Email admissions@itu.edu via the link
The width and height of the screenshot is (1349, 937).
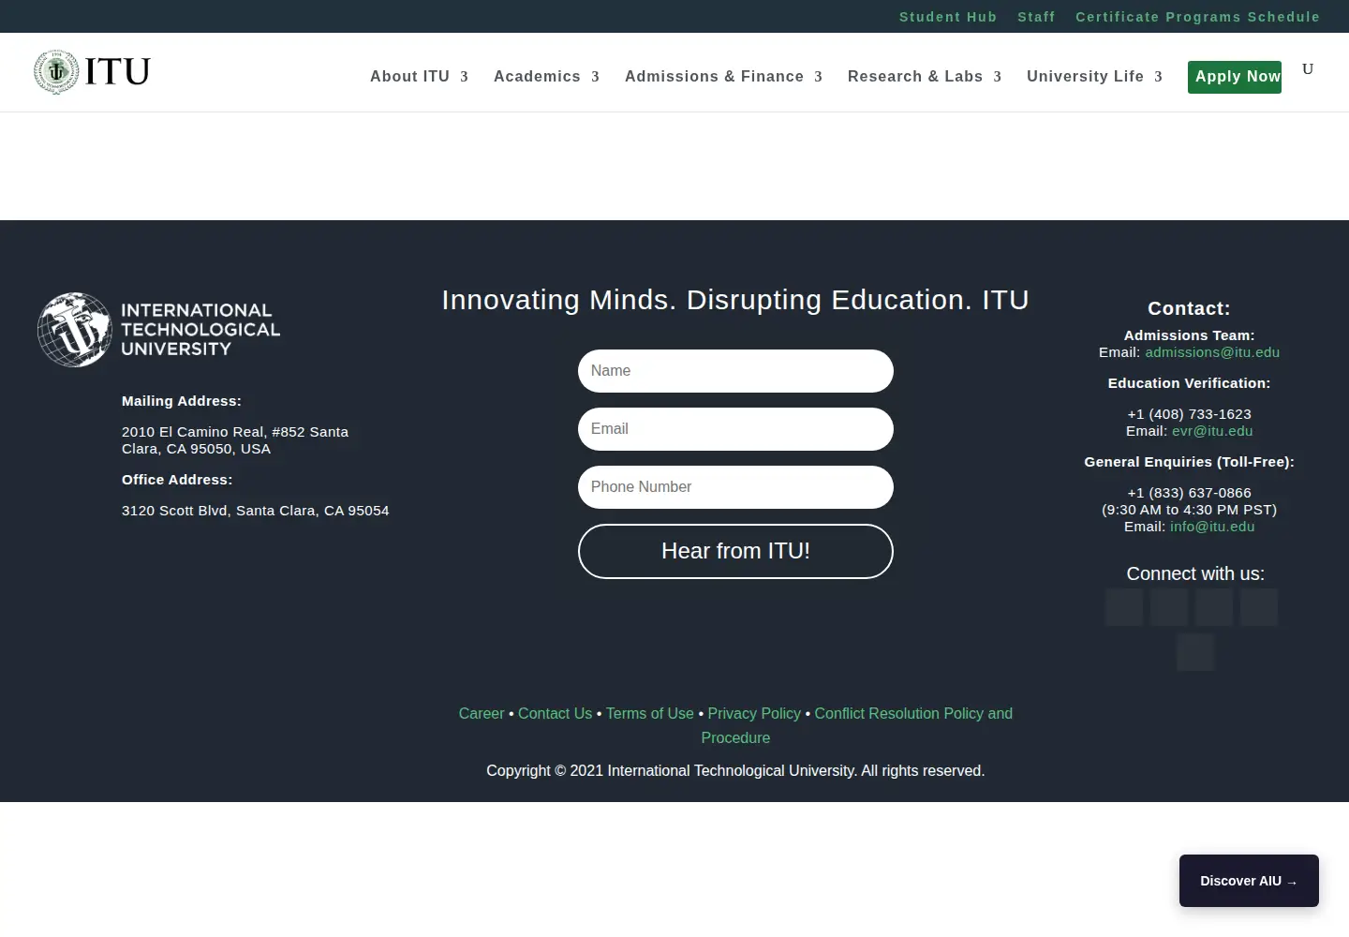[1212, 352]
